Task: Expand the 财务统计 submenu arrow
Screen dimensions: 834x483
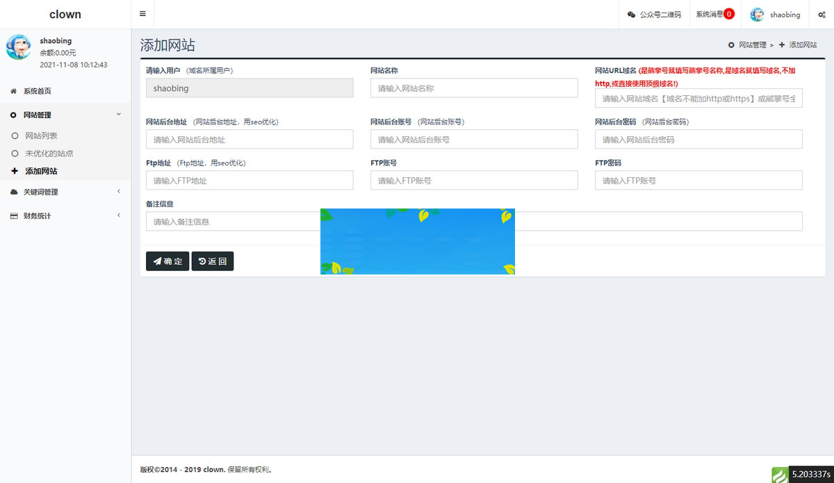Action: point(118,216)
